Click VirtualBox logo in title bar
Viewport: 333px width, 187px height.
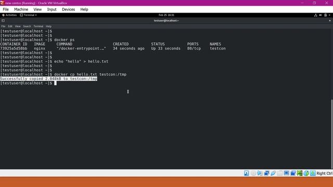(2, 3)
